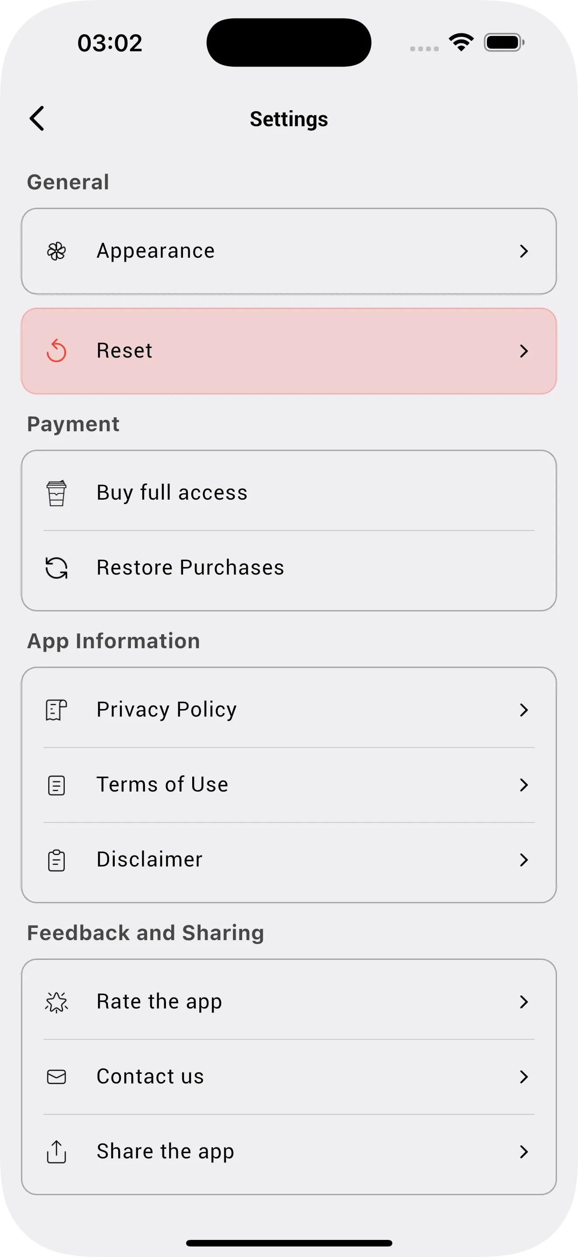Select the Contact us menu item

(150, 1077)
